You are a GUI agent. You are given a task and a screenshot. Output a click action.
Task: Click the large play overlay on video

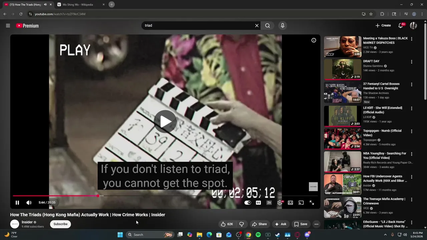click(165, 121)
